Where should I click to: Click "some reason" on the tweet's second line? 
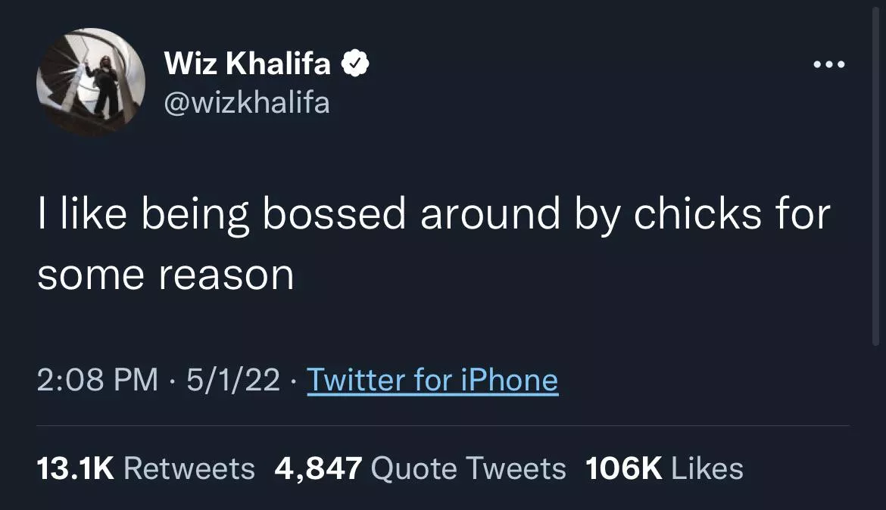(165, 274)
